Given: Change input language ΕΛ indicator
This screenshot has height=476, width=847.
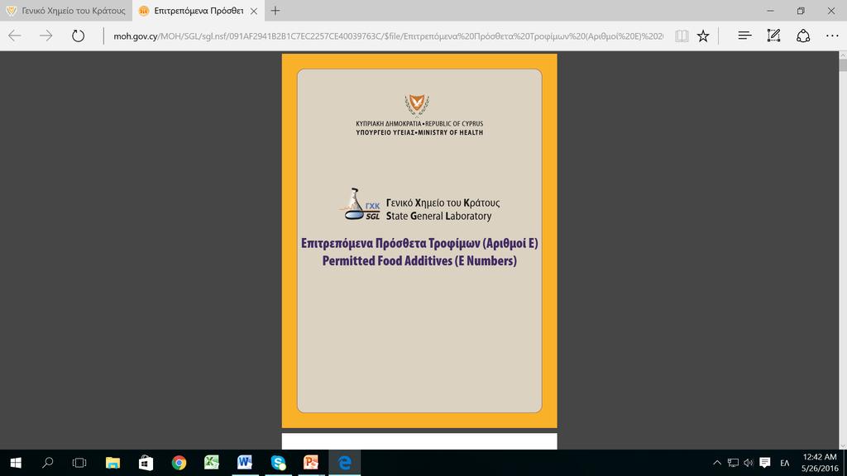Looking at the screenshot, I should click(785, 463).
